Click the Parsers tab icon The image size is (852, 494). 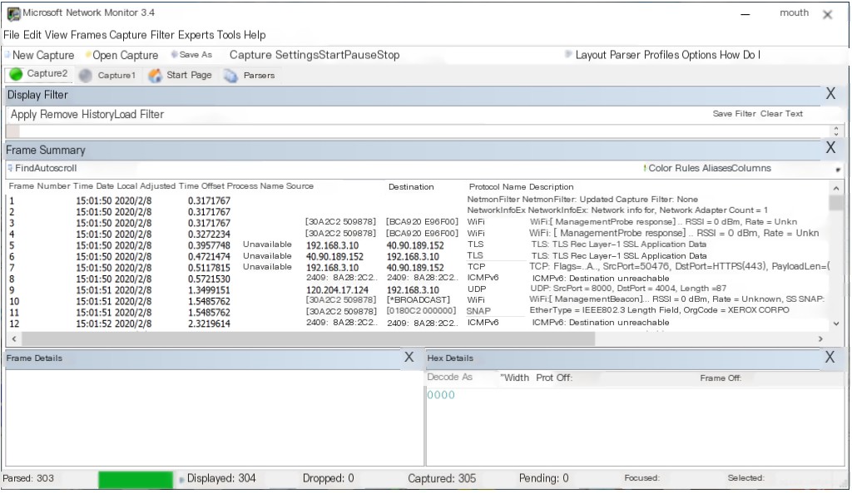tap(230, 76)
